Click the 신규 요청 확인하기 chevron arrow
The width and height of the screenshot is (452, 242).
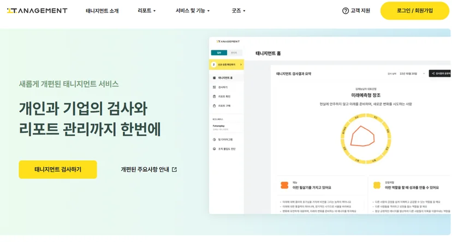[x=241, y=64]
